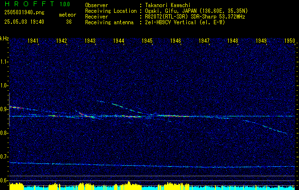Screen dimensions: 299x190
Task: Click the Receiving Location field label
Action: point(111,11)
